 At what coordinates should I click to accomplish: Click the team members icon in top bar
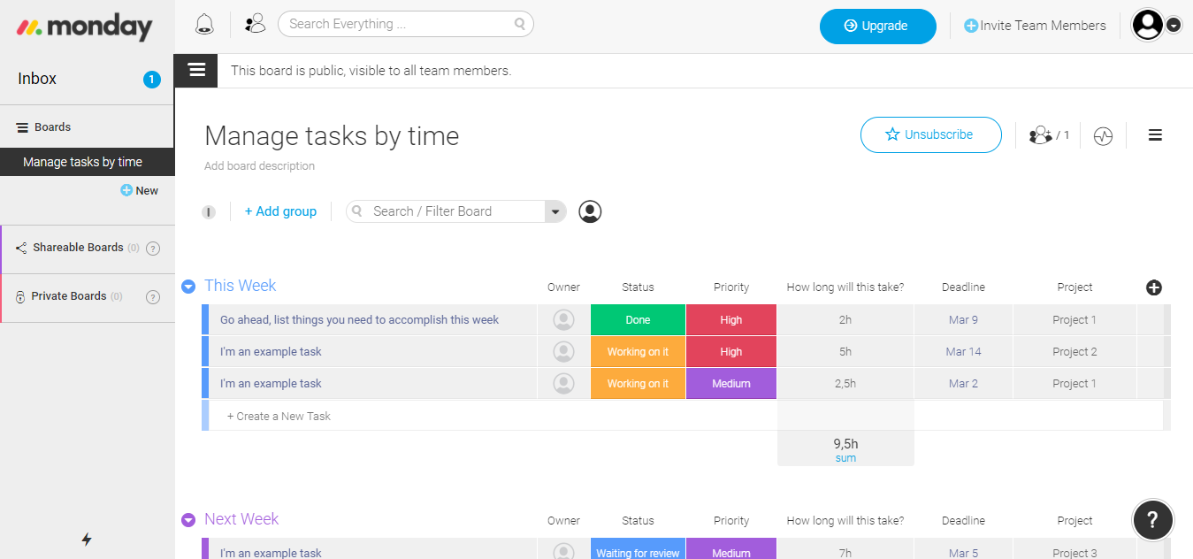point(255,25)
